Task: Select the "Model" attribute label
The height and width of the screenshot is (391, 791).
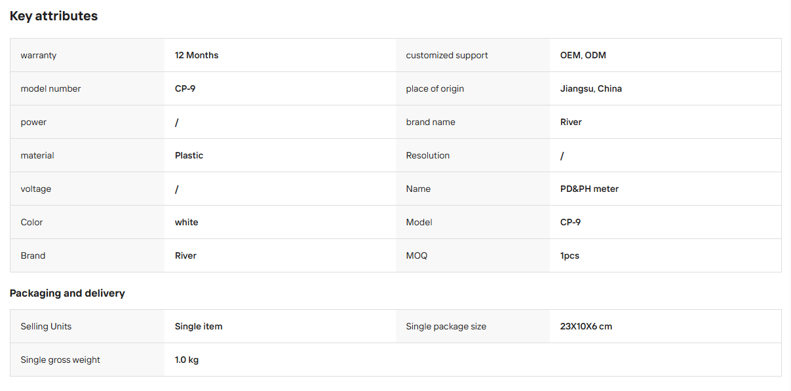Action: (419, 223)
